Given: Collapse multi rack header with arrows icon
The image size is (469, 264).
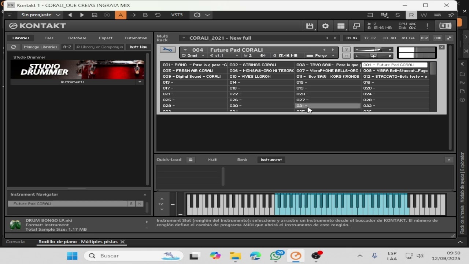Looking at the screenshot, I should pos(449,38).
